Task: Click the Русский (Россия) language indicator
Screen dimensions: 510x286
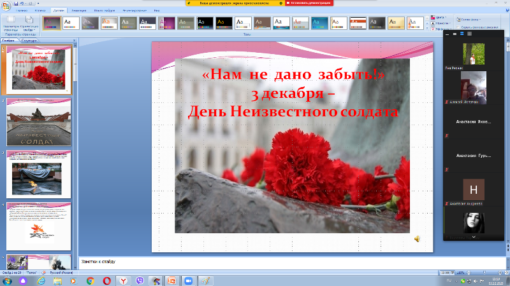Action: pyautogui.click(x=61, y=273)
